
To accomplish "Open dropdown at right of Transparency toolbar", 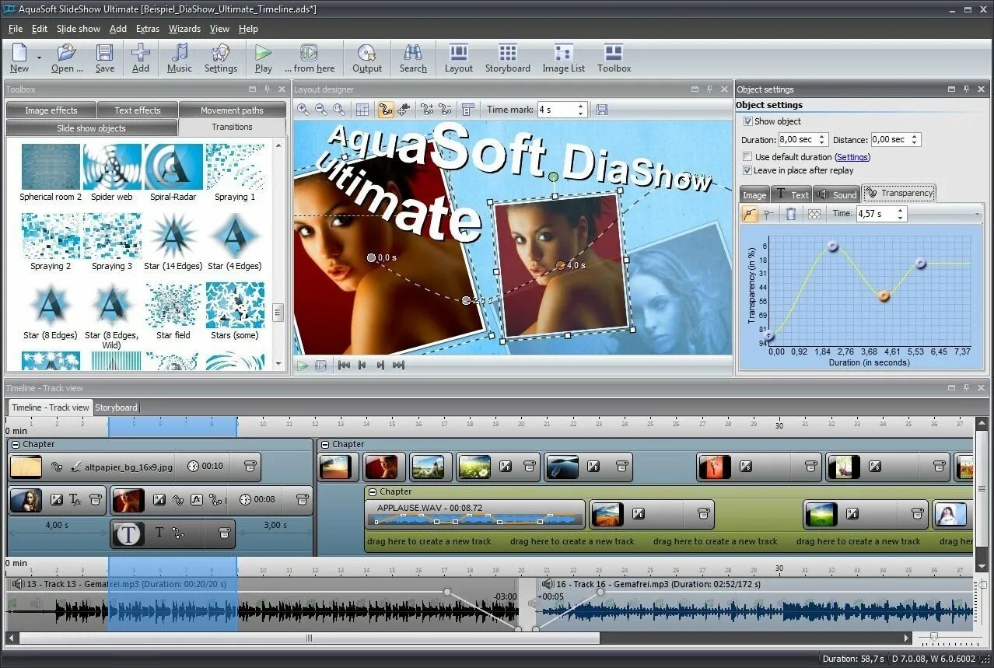I will [x=977, y=215].
